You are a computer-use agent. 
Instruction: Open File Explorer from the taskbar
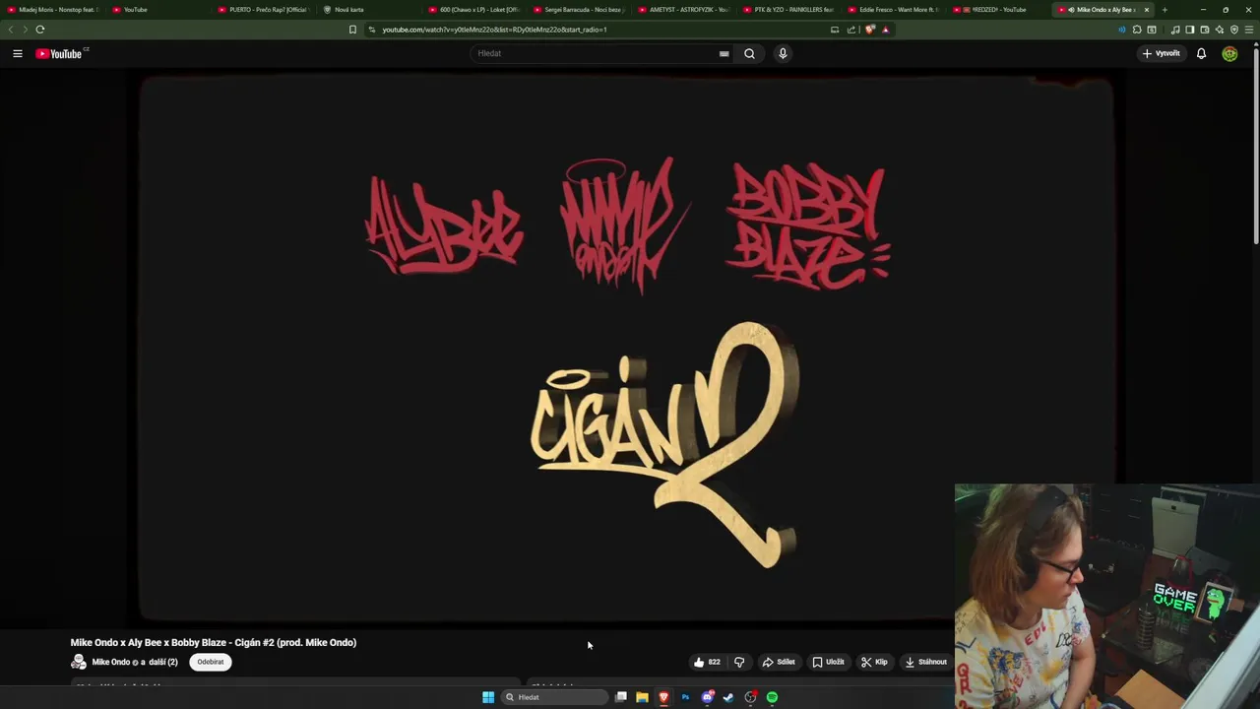(642, 697)
